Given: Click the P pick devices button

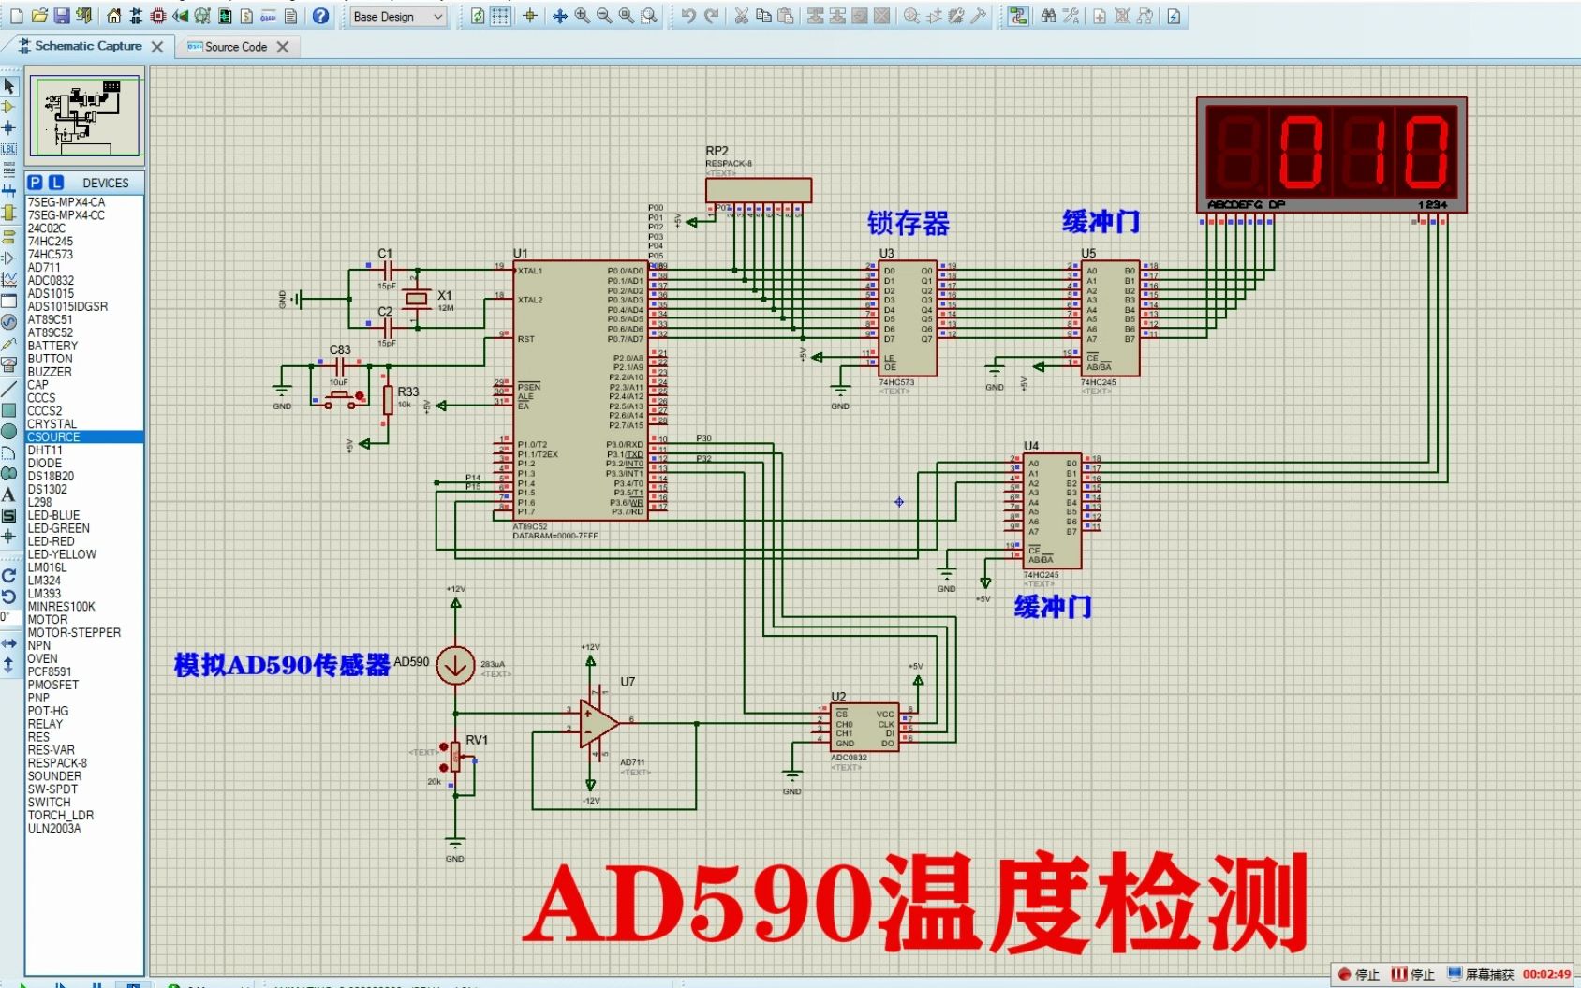Looking at the screenshot, I should (35, 183).
